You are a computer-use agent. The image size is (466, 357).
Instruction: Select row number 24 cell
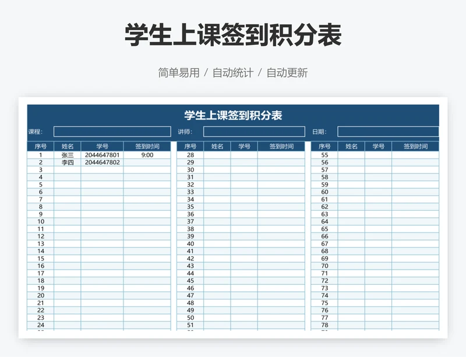coord(40,325)
